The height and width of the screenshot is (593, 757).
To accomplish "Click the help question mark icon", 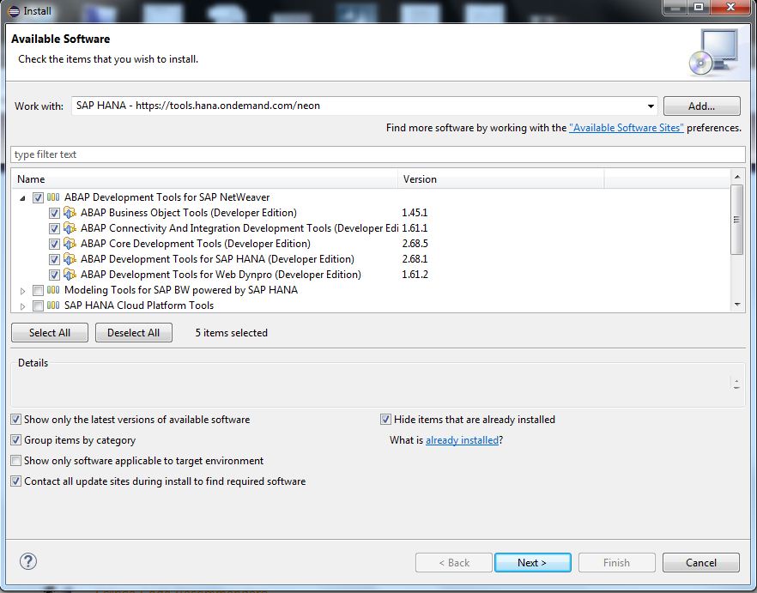I will [x=28, y=561].
